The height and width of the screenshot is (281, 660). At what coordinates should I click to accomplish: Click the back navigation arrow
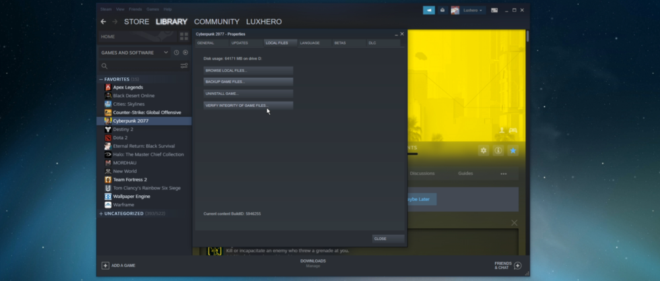103,22
